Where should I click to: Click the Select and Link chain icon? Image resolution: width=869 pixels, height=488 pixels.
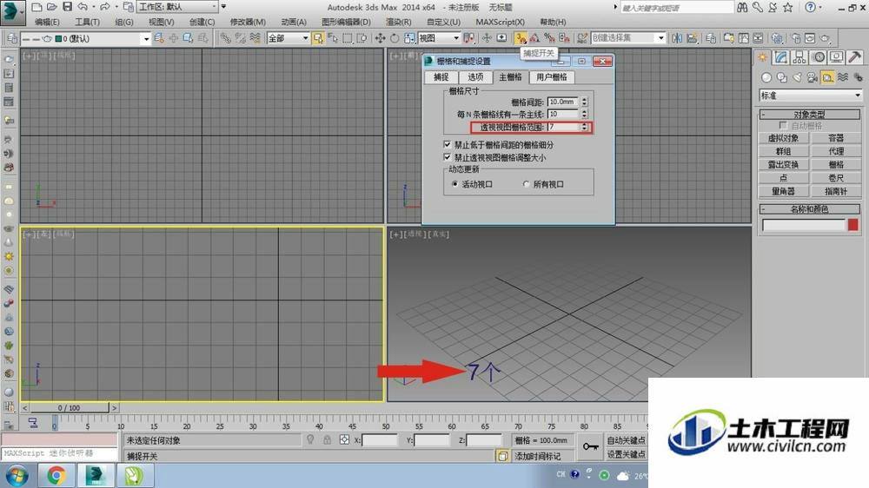coord(226,38)
